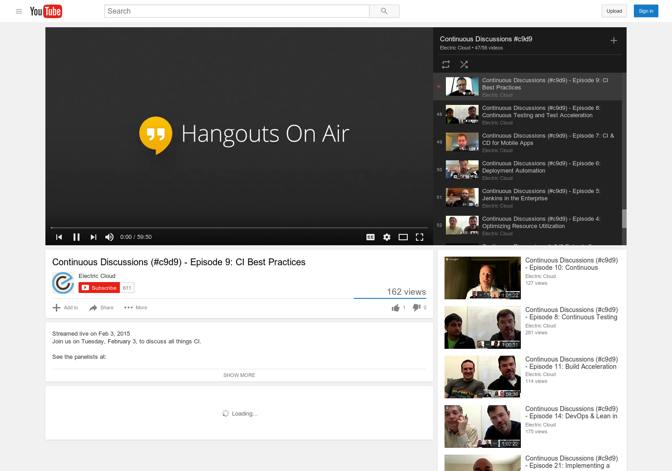This screenshot has width=672, height=471.
Task: Click the search magnifier button
Action: [x=384, y=11]
